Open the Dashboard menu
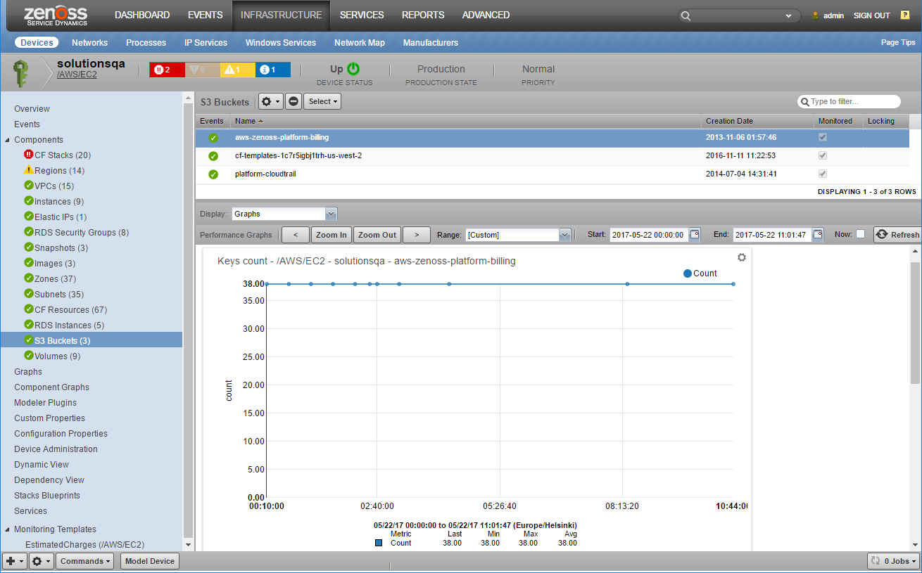Viewport: 922px width, 573px height. tap(142, 15)
